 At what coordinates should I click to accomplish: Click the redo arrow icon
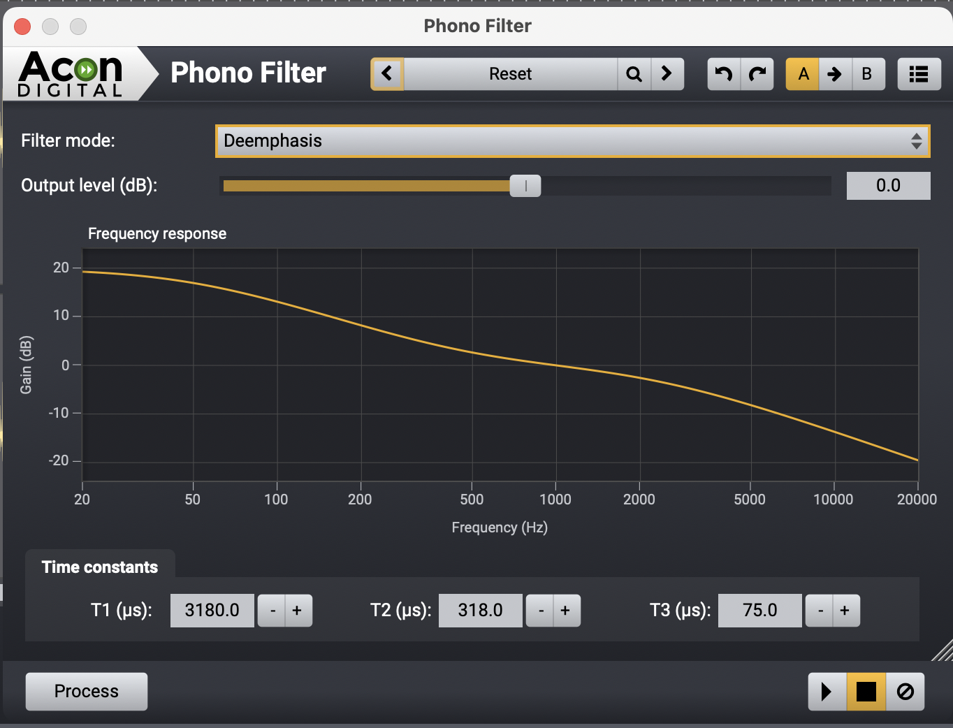[x=757, y=74]
